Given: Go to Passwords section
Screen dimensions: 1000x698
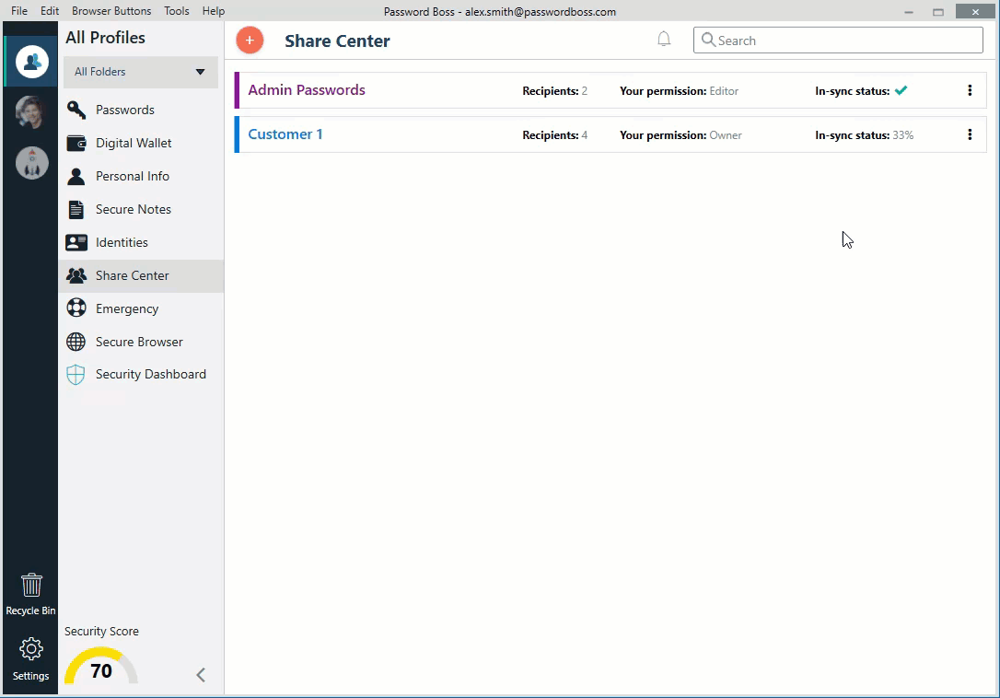Looking at the screenshot, I should [x=141, y=110].
